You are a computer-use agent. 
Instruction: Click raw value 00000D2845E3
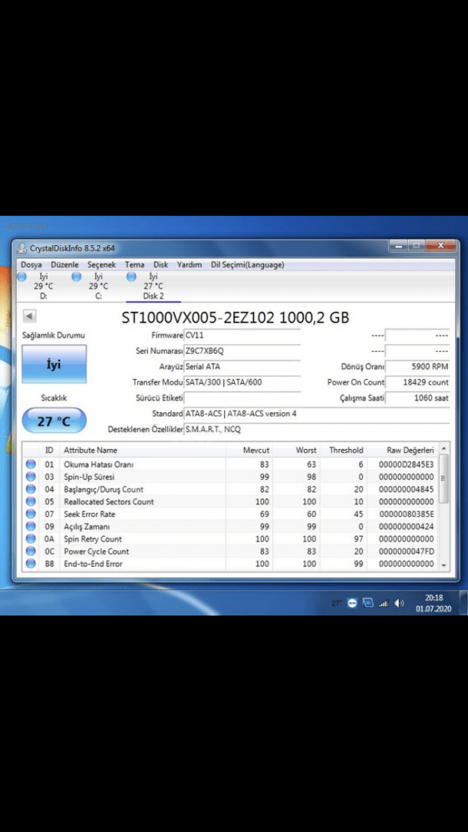[406, 465]
